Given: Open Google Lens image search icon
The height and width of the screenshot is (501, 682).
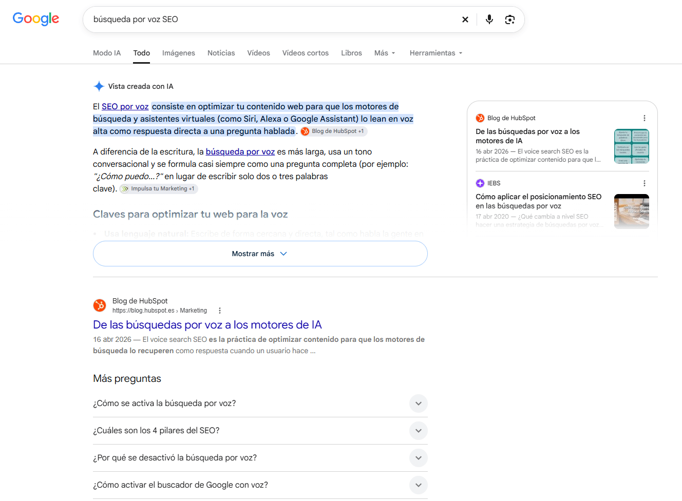Looking at the screenshot, I should point(510,20).
